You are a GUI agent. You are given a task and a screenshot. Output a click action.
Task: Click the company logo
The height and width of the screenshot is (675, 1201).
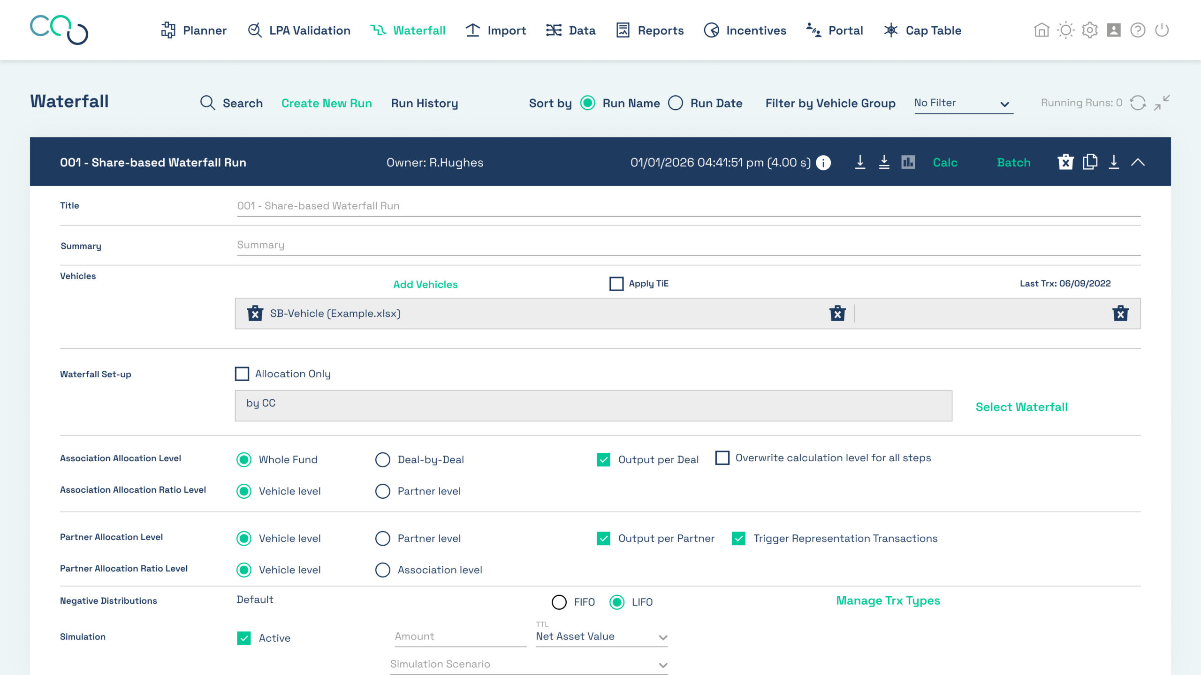[59, 30]
